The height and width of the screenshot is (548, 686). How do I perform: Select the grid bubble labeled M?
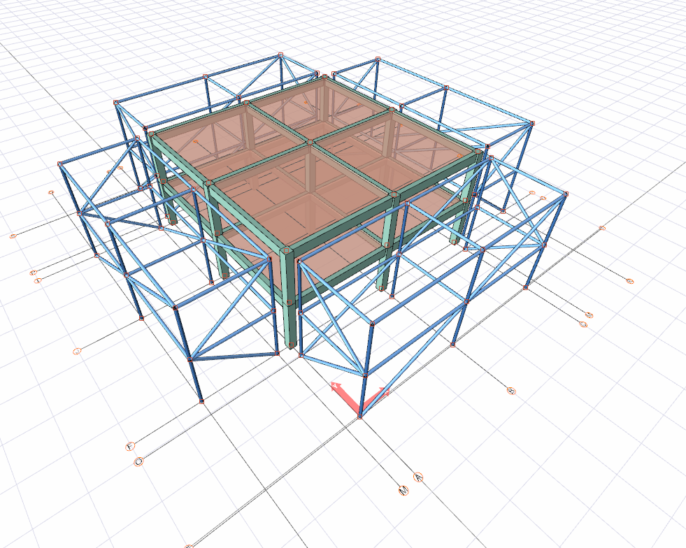click(403, 490)
